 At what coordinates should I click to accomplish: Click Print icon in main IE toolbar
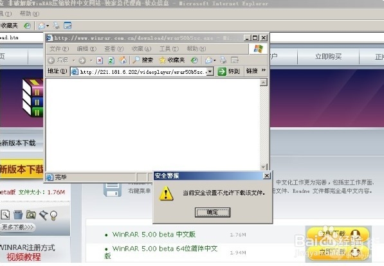click(x=57, y=25)
